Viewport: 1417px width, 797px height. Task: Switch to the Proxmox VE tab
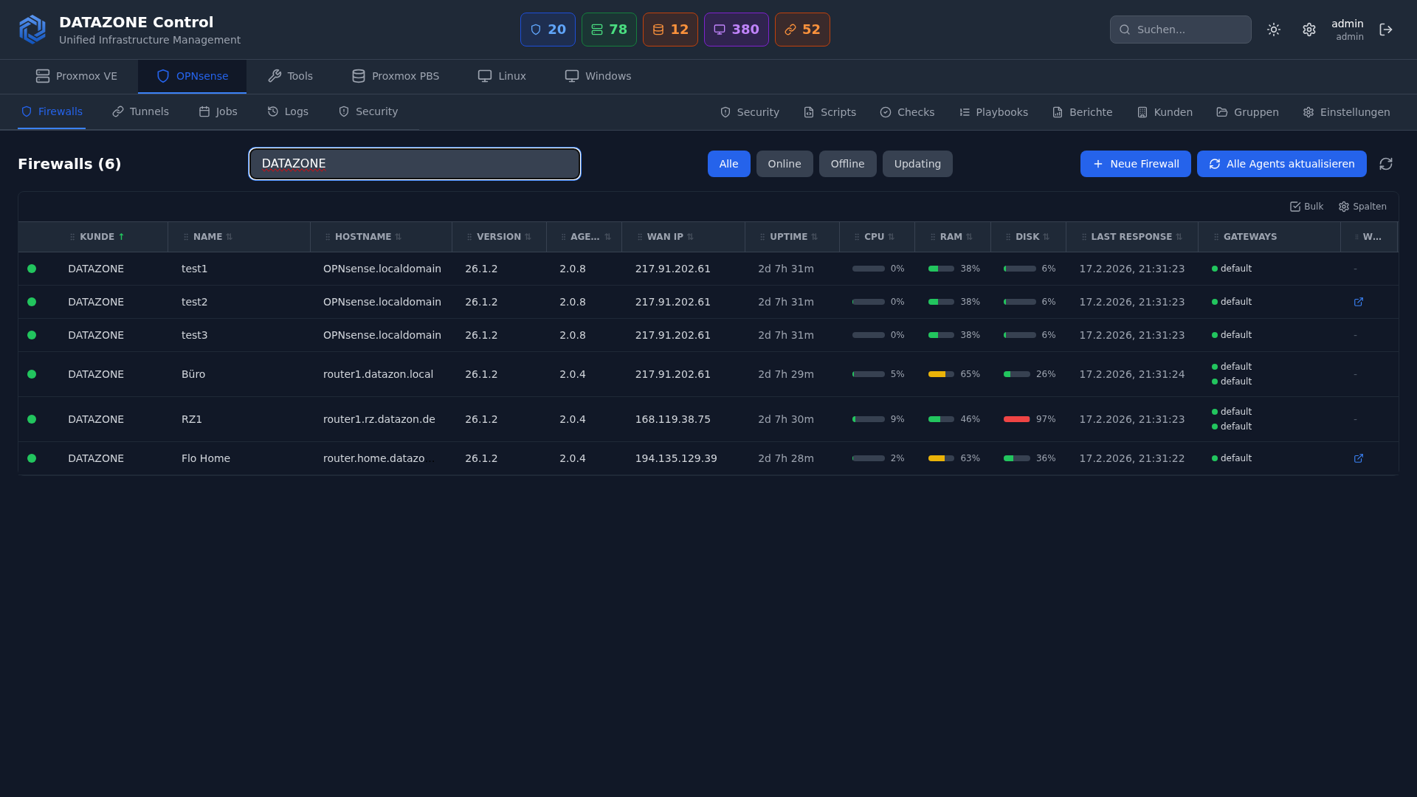[76, 76]
